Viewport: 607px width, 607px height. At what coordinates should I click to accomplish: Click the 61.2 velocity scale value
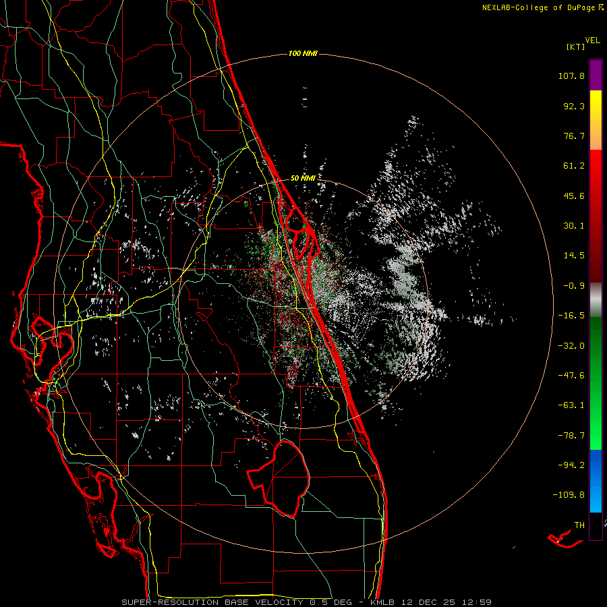pyautogui.click(x=574, y=166)
